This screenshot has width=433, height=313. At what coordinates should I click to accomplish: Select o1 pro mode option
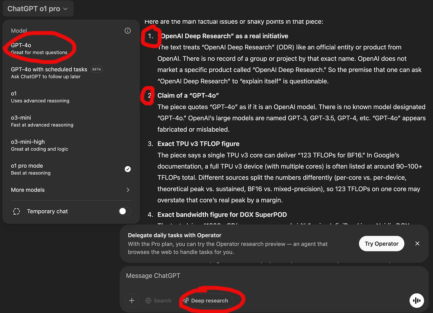(71, 169)
